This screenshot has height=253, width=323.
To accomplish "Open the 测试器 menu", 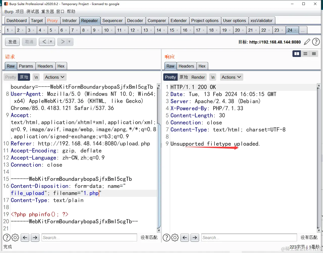I will coord(33,12).
